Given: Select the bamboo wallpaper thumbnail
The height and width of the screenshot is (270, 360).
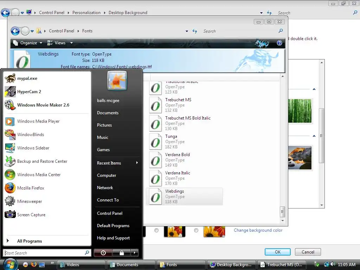Looking at the screenshot, I should (300, 111).
